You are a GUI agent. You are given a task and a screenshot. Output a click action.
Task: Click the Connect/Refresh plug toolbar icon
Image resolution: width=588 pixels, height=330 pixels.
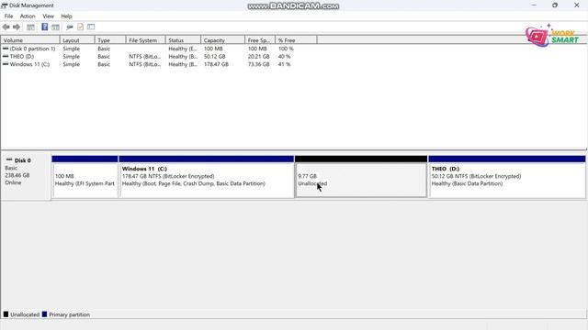(x=70, y=27)
